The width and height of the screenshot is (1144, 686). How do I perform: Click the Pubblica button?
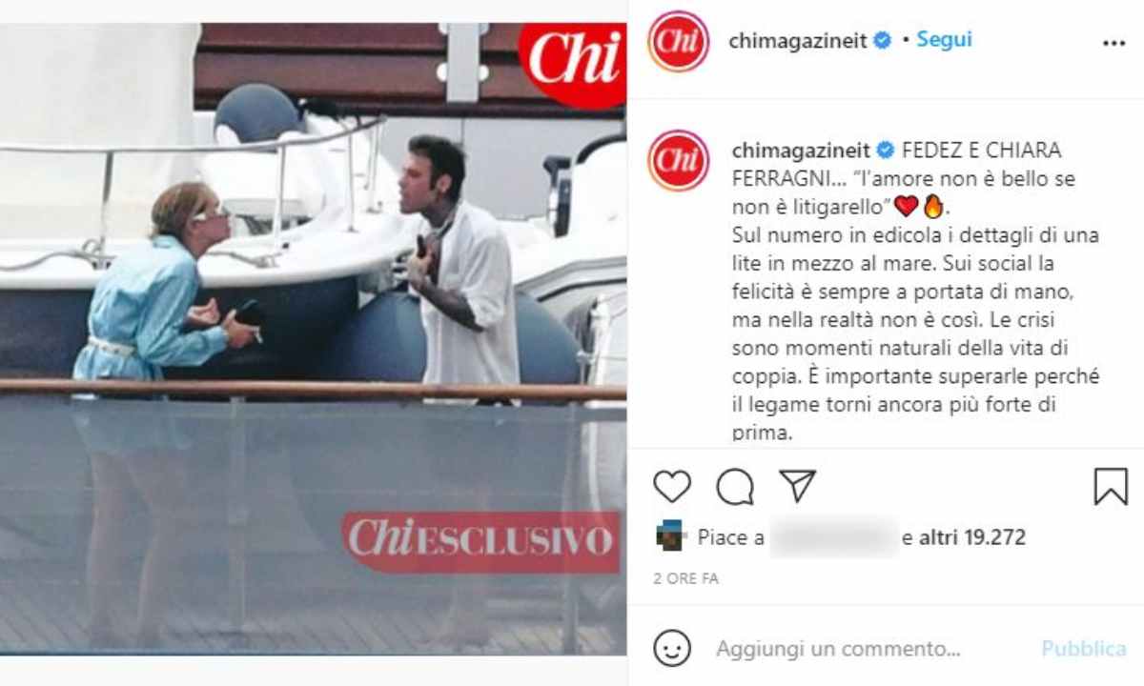(1083, 650)
